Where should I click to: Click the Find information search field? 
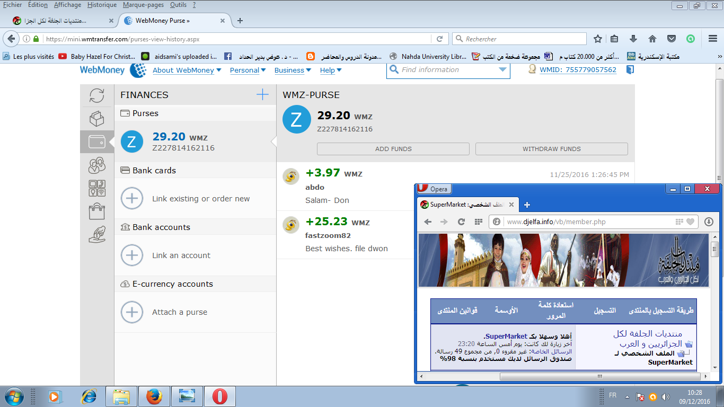click(x=448, y=69)
